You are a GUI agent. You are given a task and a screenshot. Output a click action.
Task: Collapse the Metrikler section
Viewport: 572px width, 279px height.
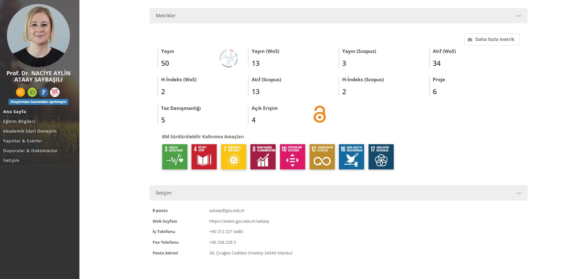(x=519, y=16)
